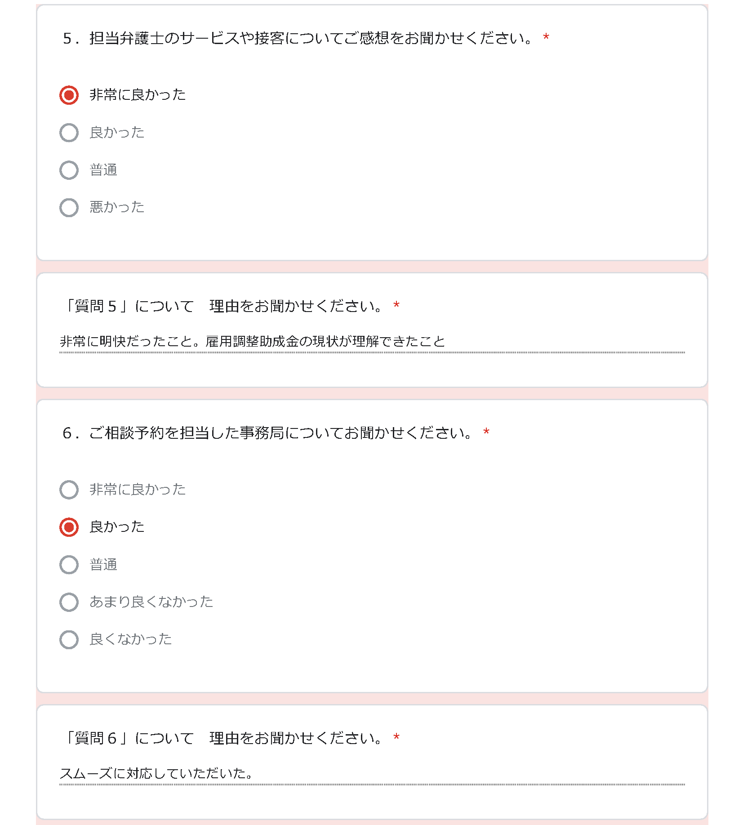Click 良かった label text in question 6
This screenshot has height=825, width=743.
[x=117, y=526]
